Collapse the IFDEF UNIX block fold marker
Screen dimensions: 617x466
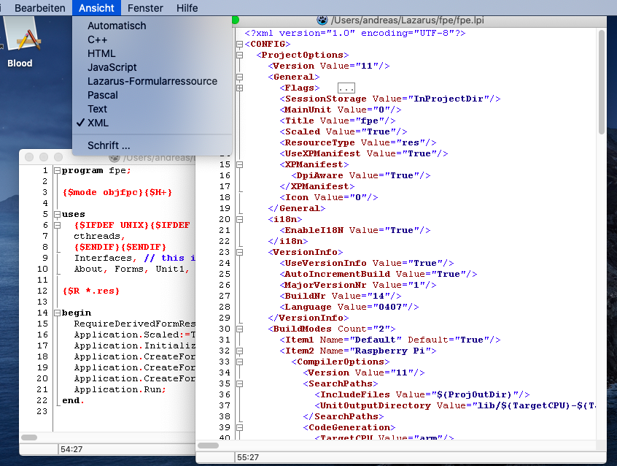point(58,225)
